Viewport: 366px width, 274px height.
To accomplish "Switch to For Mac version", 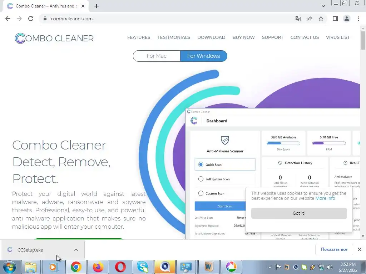I will pos(157,56).
